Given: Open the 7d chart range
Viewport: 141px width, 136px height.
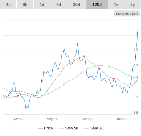Looking at the screenshot, I should [59, 4].
